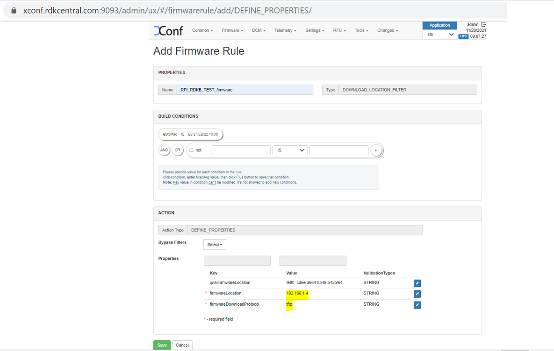Click the Cancel button

[182, 345]
